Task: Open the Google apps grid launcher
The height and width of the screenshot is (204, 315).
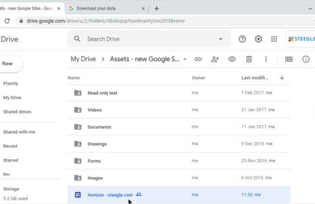Action: 274,39
